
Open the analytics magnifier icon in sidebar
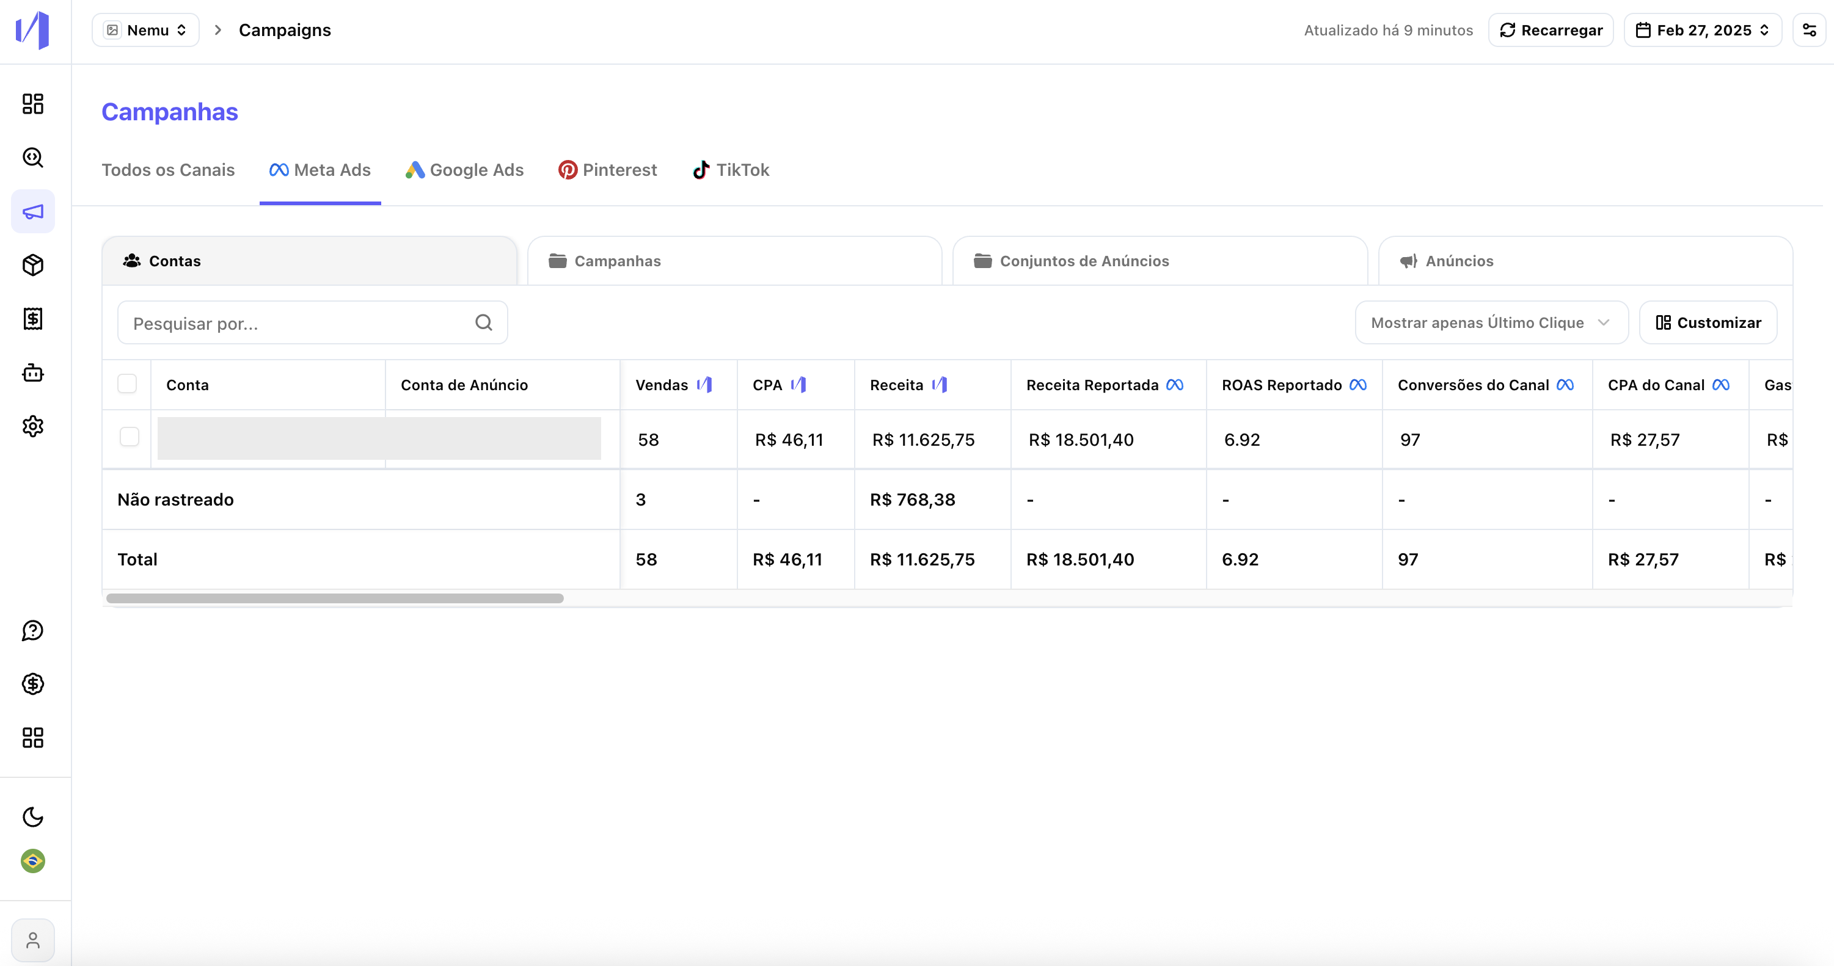(33, 157)
